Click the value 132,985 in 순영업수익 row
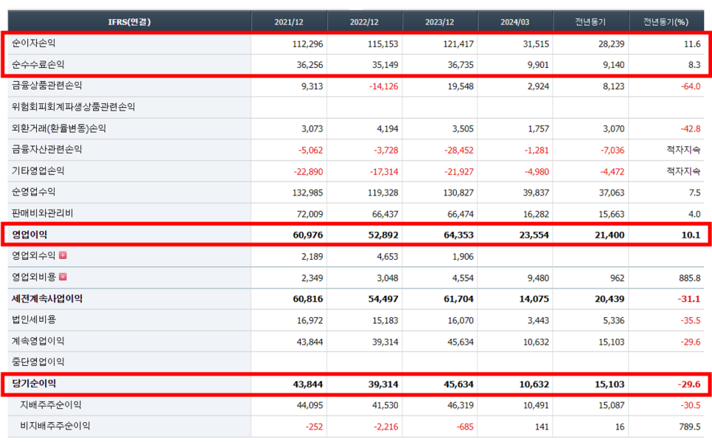The width and height of the screenshot is (712, 442). 307,193
